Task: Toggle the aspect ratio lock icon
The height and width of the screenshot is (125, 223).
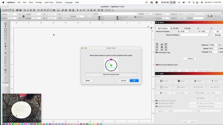Action: 23,16
